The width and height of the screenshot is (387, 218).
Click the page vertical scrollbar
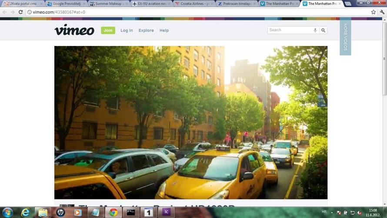click(x=384, y=59)
